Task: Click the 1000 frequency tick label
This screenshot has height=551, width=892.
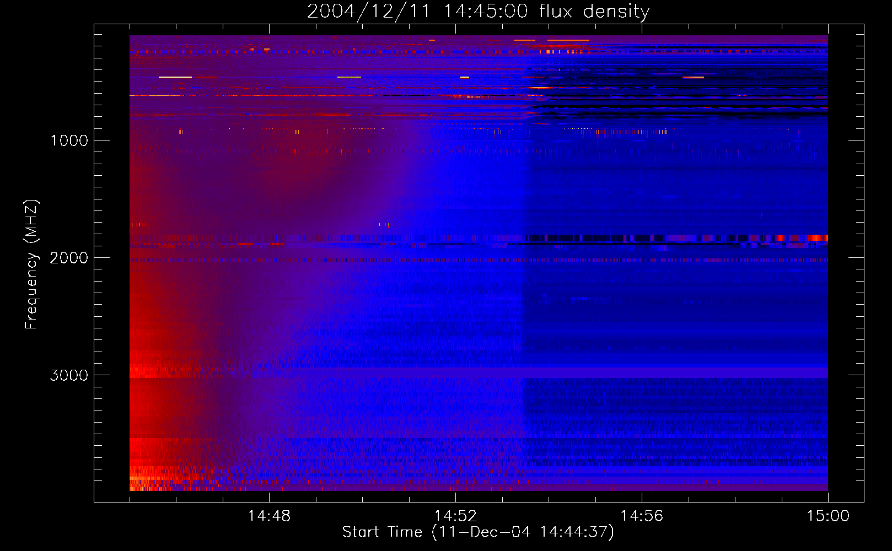Action: (69, 141)
